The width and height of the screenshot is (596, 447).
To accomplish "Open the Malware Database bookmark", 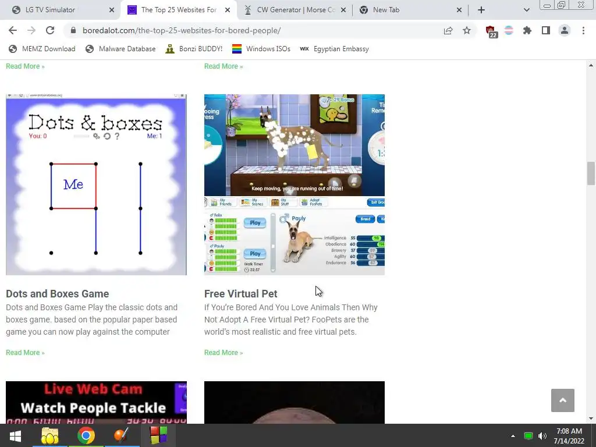I will tap(121, 49).
